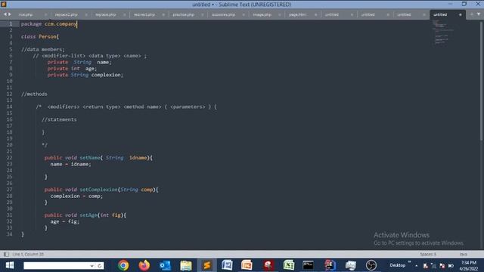Image resolution: width=484 pixels, height=272 pixels.
Task: Click the 'private String name;' line
Action: click(x=79, y=62)
